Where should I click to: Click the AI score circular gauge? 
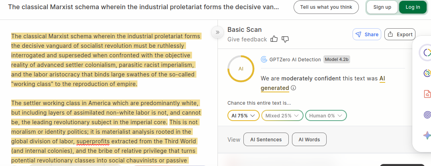click(x=241, y=69)
